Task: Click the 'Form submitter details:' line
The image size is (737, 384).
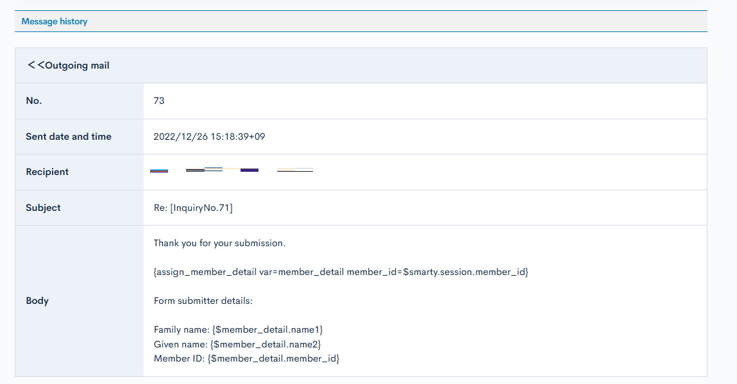Action: click(203, 301)
